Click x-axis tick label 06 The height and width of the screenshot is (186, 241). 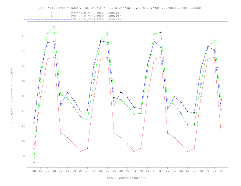click(47, 171)
